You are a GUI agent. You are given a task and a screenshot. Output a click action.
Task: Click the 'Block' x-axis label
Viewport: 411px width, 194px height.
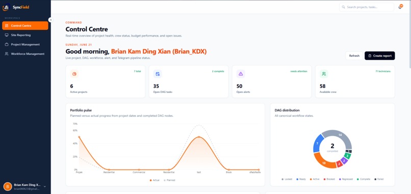click(228, 172)
